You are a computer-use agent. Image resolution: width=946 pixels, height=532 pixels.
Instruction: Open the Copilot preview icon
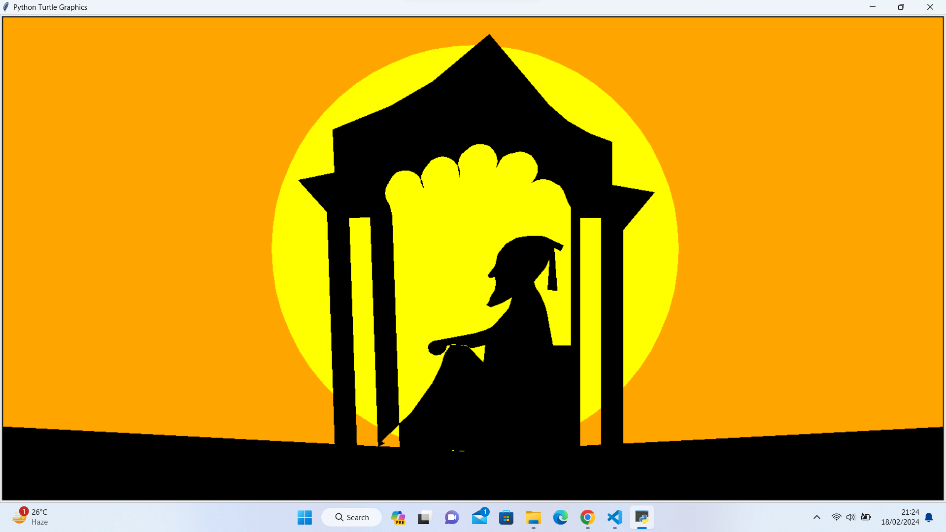[x=398, y=517]
